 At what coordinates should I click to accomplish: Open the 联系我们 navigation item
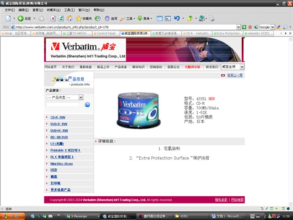212,67
